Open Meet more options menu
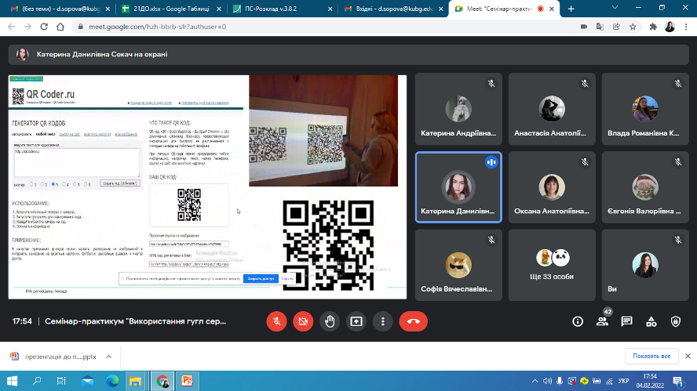 (x=382, y=320)
